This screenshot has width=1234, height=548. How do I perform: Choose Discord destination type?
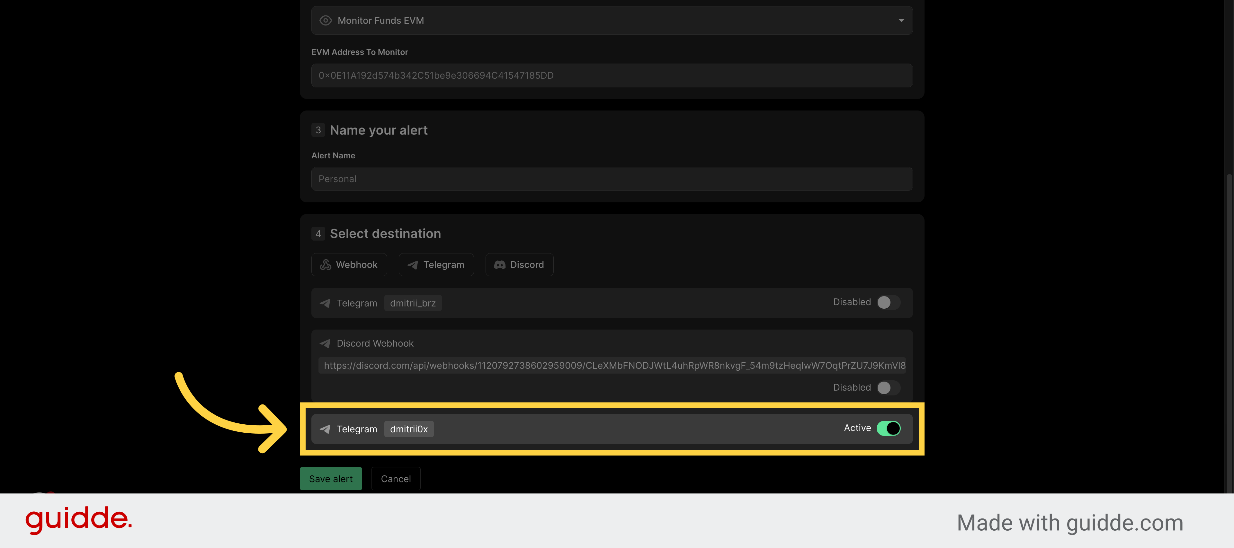(x=519, y=265)
